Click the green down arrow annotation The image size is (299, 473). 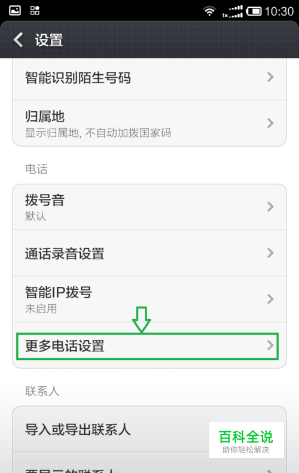(141, 320)
